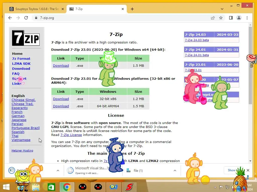Image resolution: width=257 pixels, height=192 pixels.
Task: Open the 7-Zip 23.01 news link
Action: click(193, 70)
